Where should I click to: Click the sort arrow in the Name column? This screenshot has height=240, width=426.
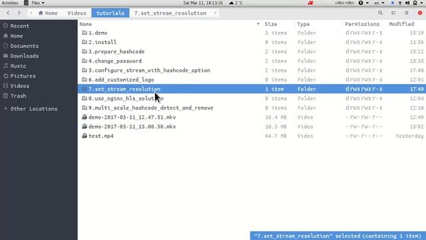(x=258, y=24)
